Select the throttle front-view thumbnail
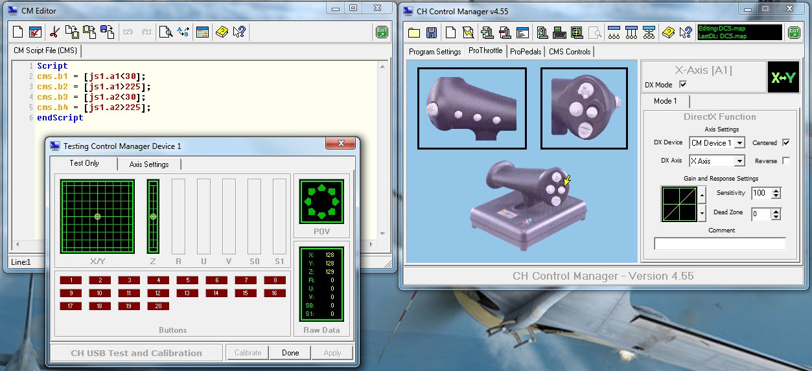This screenshot has width=812, height=371. click(x=584, y=108)
